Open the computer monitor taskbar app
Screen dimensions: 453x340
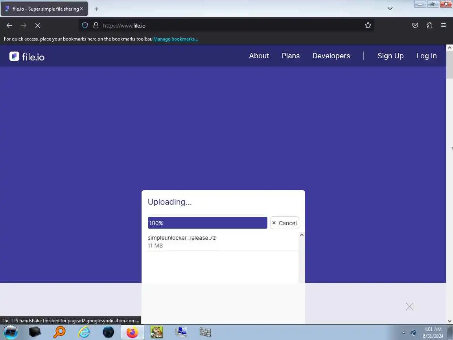click(181, 332)
